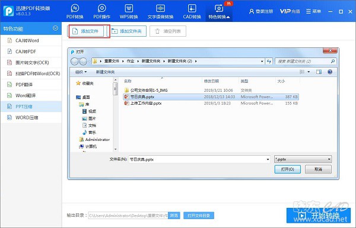Open the CAD转换 toolbar section
Image resolution: width=356 pixels, height=228 pixels.
point(192,11)
